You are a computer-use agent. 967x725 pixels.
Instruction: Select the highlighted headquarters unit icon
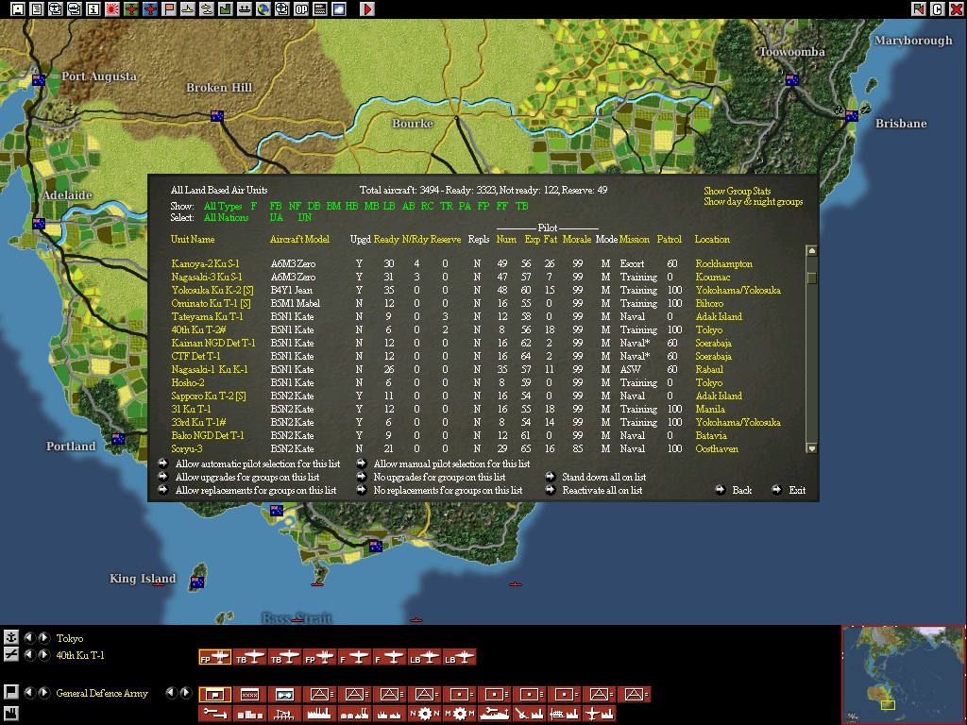[x=214, y=695]
